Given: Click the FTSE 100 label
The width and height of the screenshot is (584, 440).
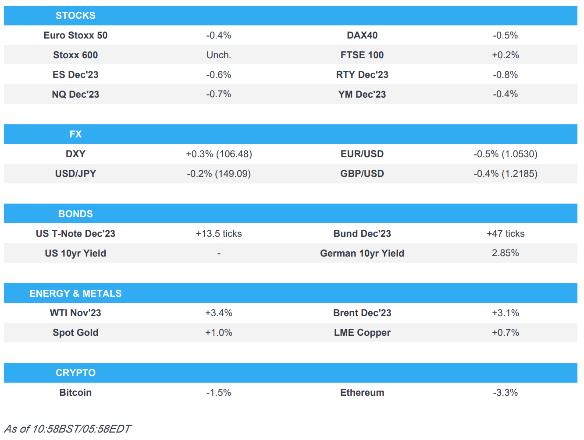Looking at the screenshot, I should (x=362, y=55).
